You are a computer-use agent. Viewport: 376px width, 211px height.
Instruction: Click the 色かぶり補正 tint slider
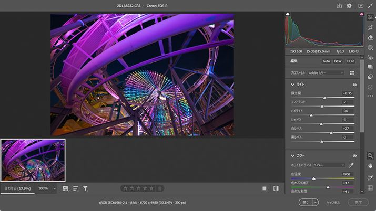(x=322, y=187)
